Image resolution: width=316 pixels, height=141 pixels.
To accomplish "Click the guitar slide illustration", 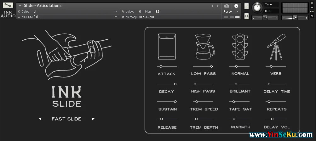I will coord(67,54).
